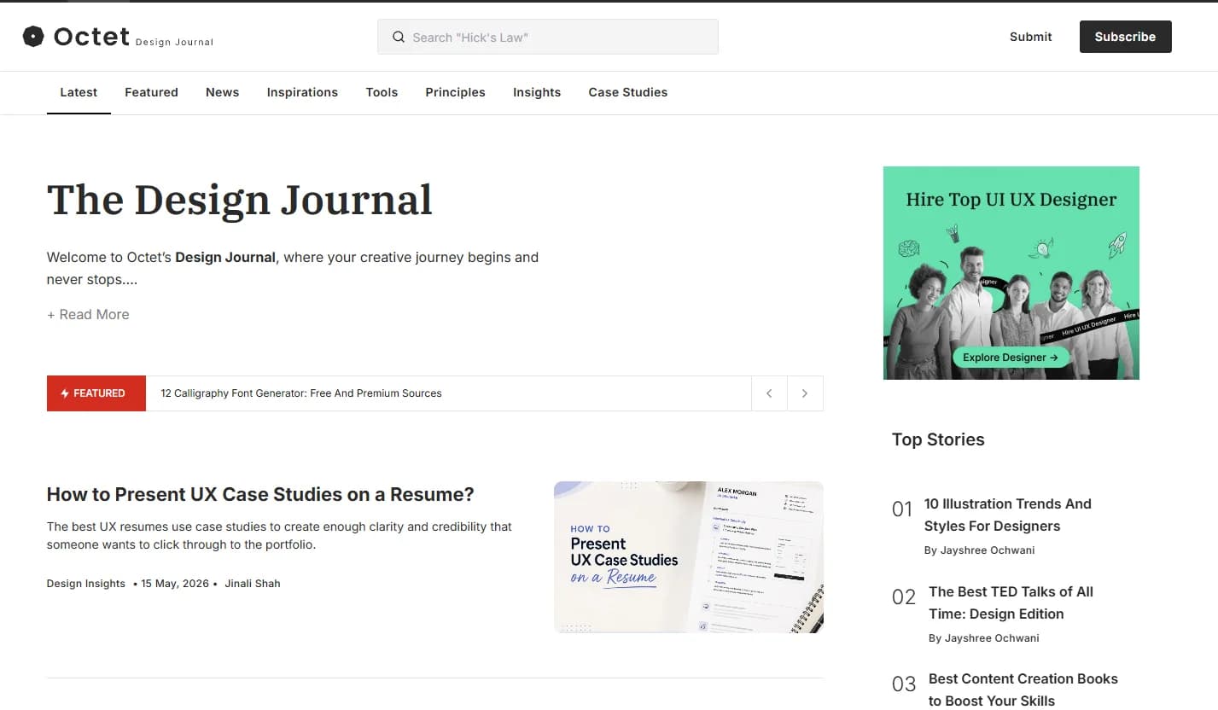Viewport: 1218px width, 710px height.
Task: Open 10 Illustration Trends top story
Action: 1007,515
